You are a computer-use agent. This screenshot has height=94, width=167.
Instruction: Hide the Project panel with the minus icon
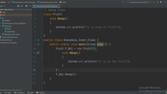point(30,6)
